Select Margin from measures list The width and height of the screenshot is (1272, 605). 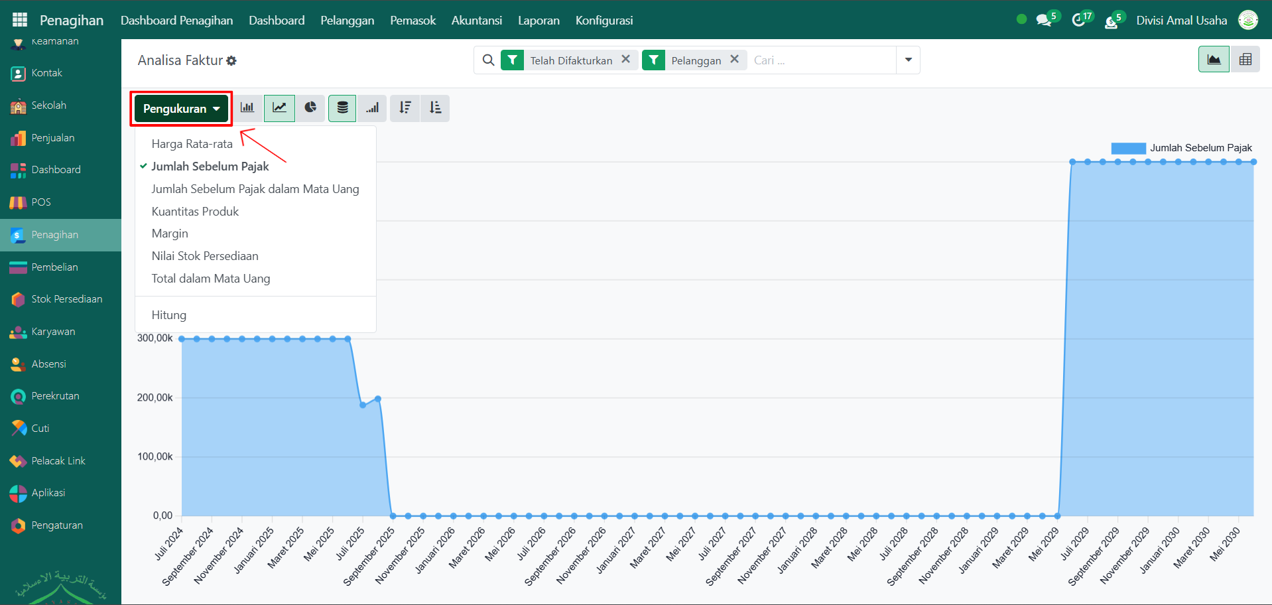(170, 234)
